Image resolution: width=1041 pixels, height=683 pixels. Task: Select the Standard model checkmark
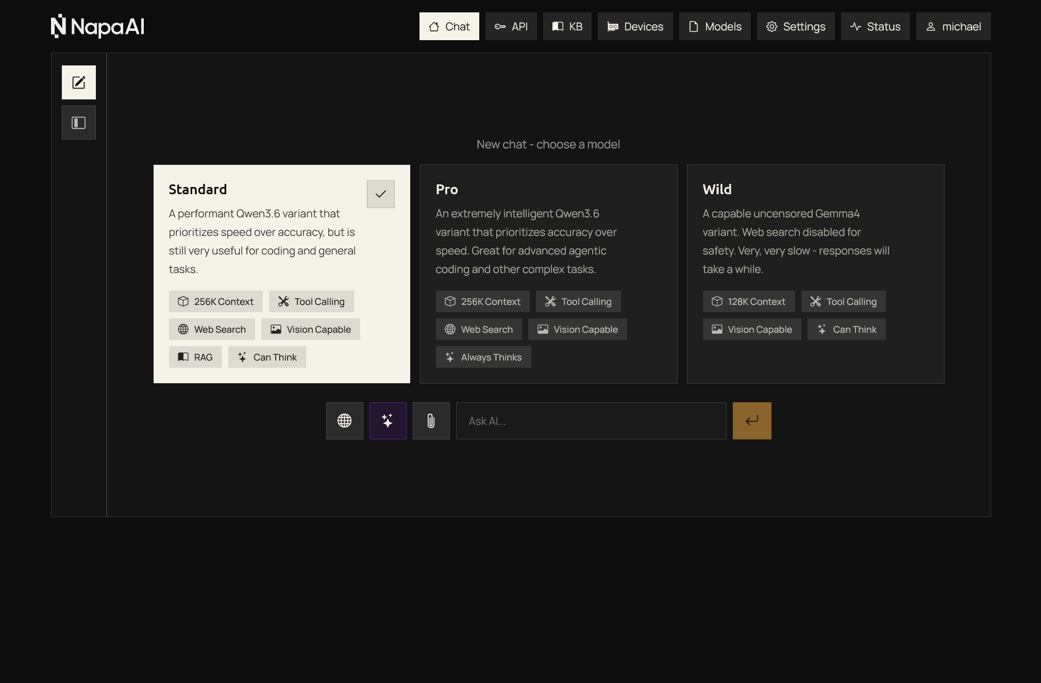point(381,194)
